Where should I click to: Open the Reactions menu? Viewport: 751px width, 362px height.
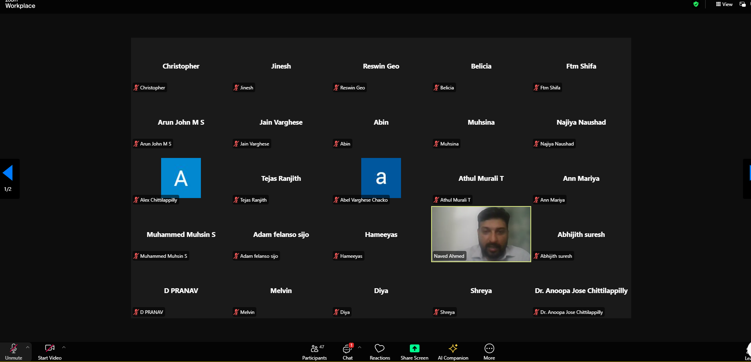pyautogui.click(x=380, y=352)
